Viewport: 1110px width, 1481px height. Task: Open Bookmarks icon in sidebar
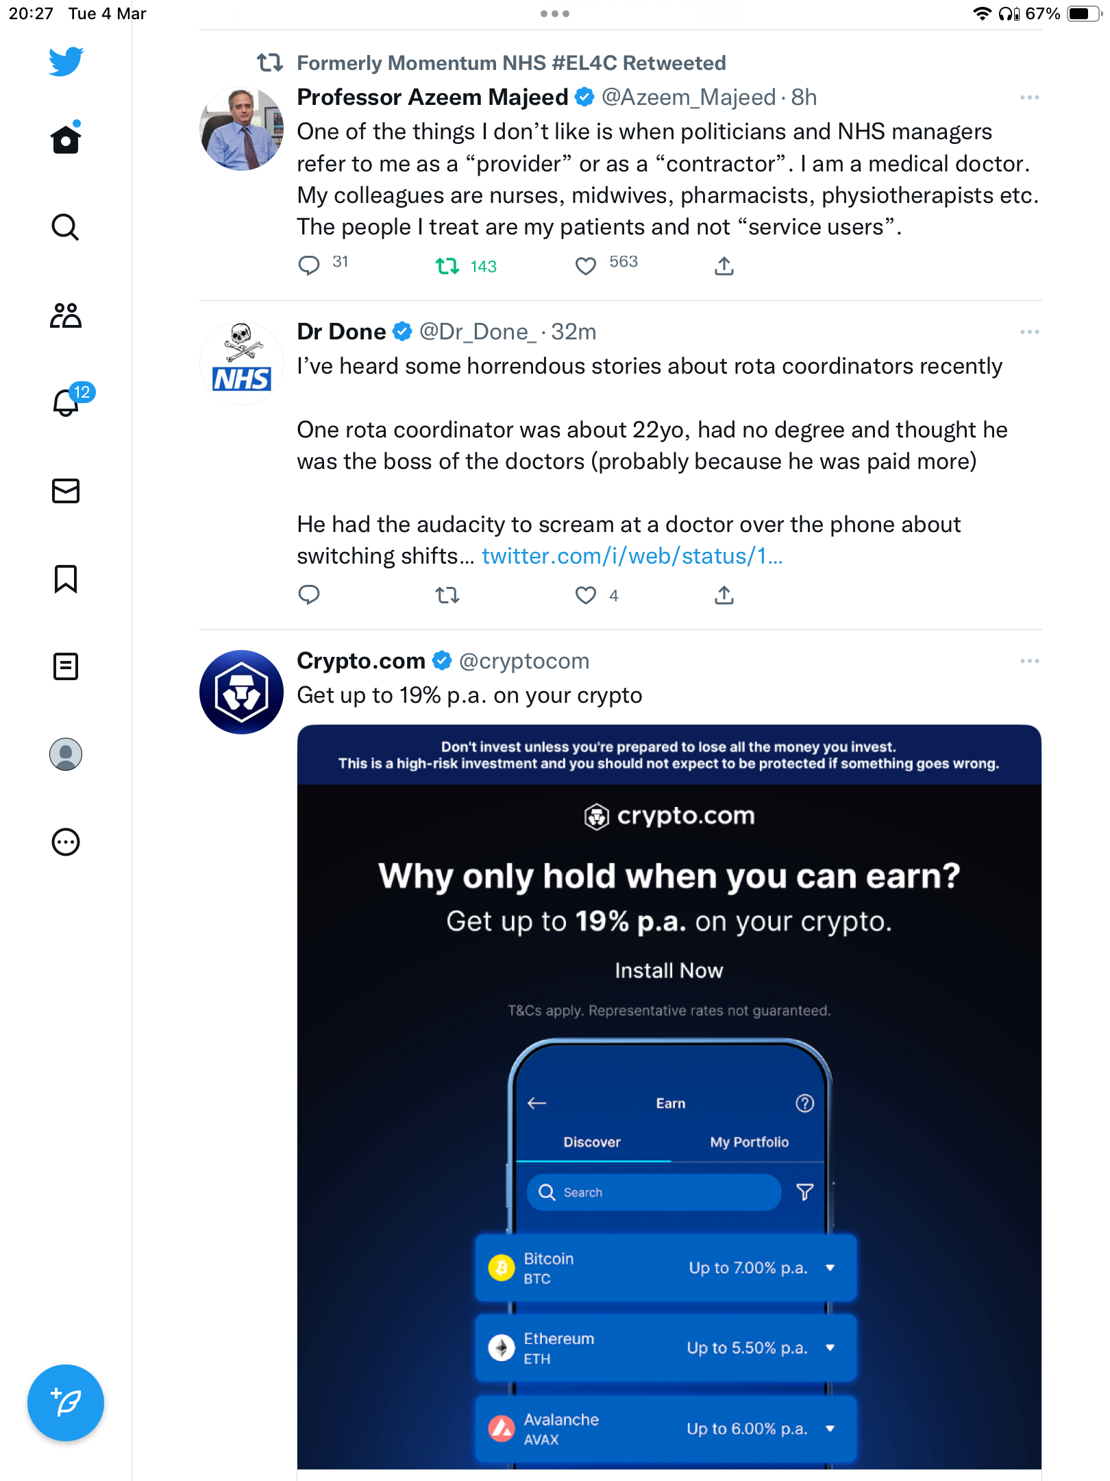pyautogui.click(x=66, y=579)
